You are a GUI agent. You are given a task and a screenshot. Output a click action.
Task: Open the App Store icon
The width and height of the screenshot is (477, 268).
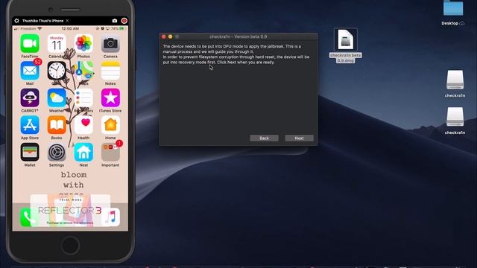tap(30, 125)
